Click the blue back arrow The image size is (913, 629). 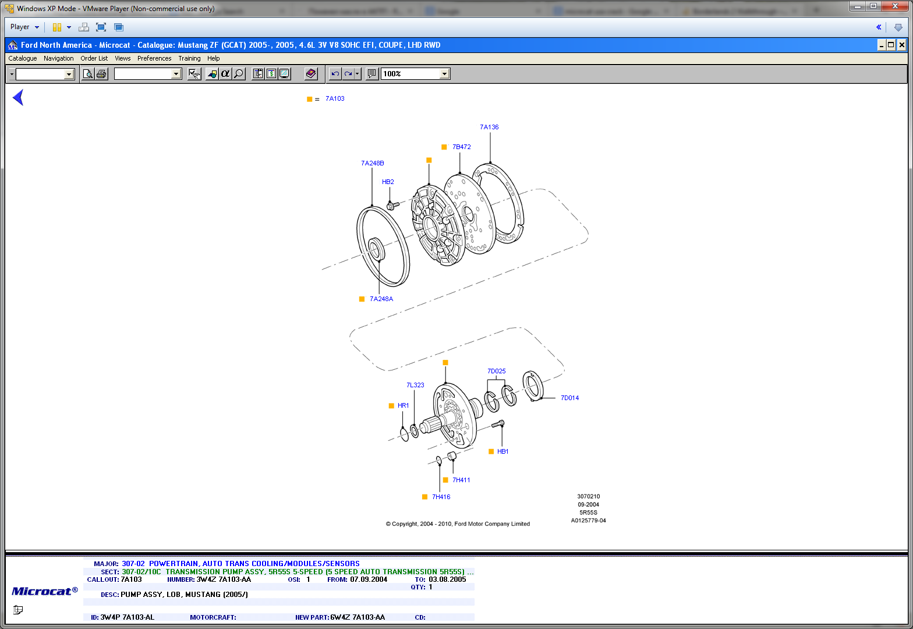pyautogui.click(x=19, y=97)
